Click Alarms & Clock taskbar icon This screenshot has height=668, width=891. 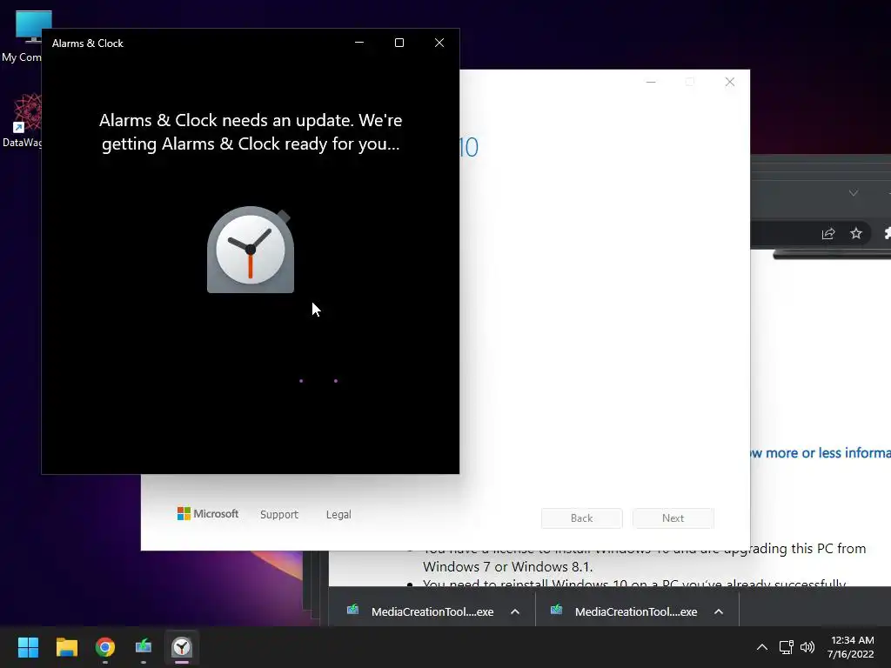[x=182, y=646]
